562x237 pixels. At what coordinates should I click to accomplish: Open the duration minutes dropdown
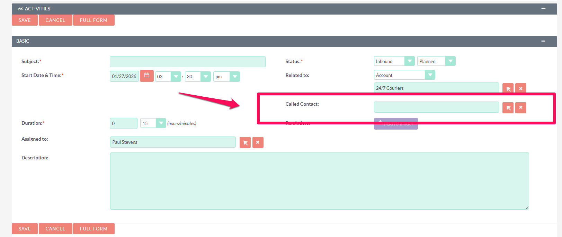(153, 123)
